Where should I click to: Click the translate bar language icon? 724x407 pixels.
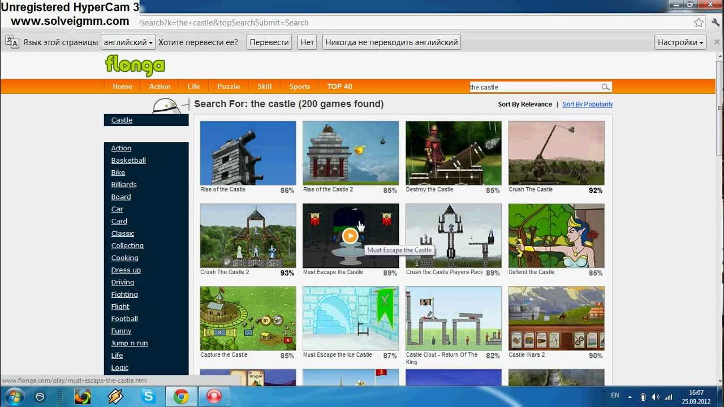point(12,42)
